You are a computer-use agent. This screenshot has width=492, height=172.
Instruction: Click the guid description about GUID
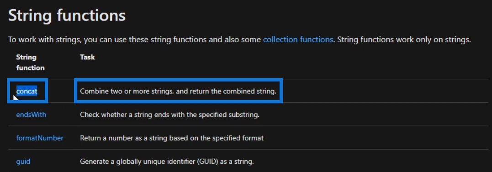point(167,162)
